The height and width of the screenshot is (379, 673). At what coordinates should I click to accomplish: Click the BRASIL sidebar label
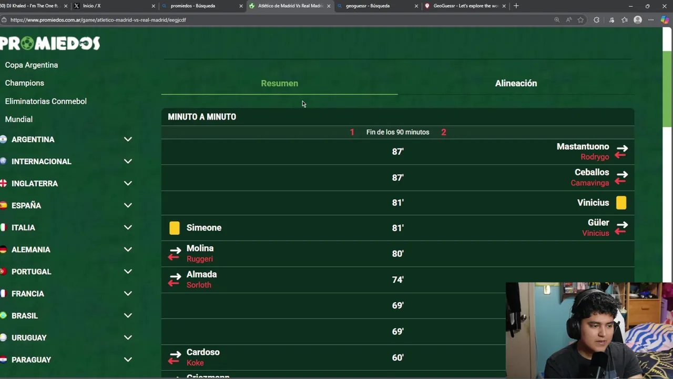pos(25,315)
